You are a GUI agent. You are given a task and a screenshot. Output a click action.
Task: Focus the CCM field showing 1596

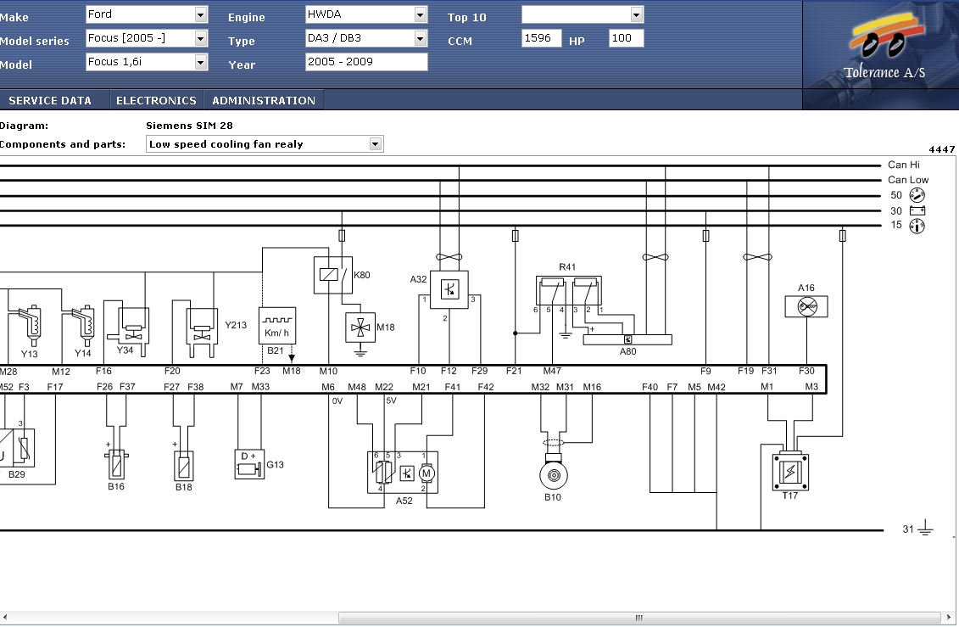click(x=541, y=38)
